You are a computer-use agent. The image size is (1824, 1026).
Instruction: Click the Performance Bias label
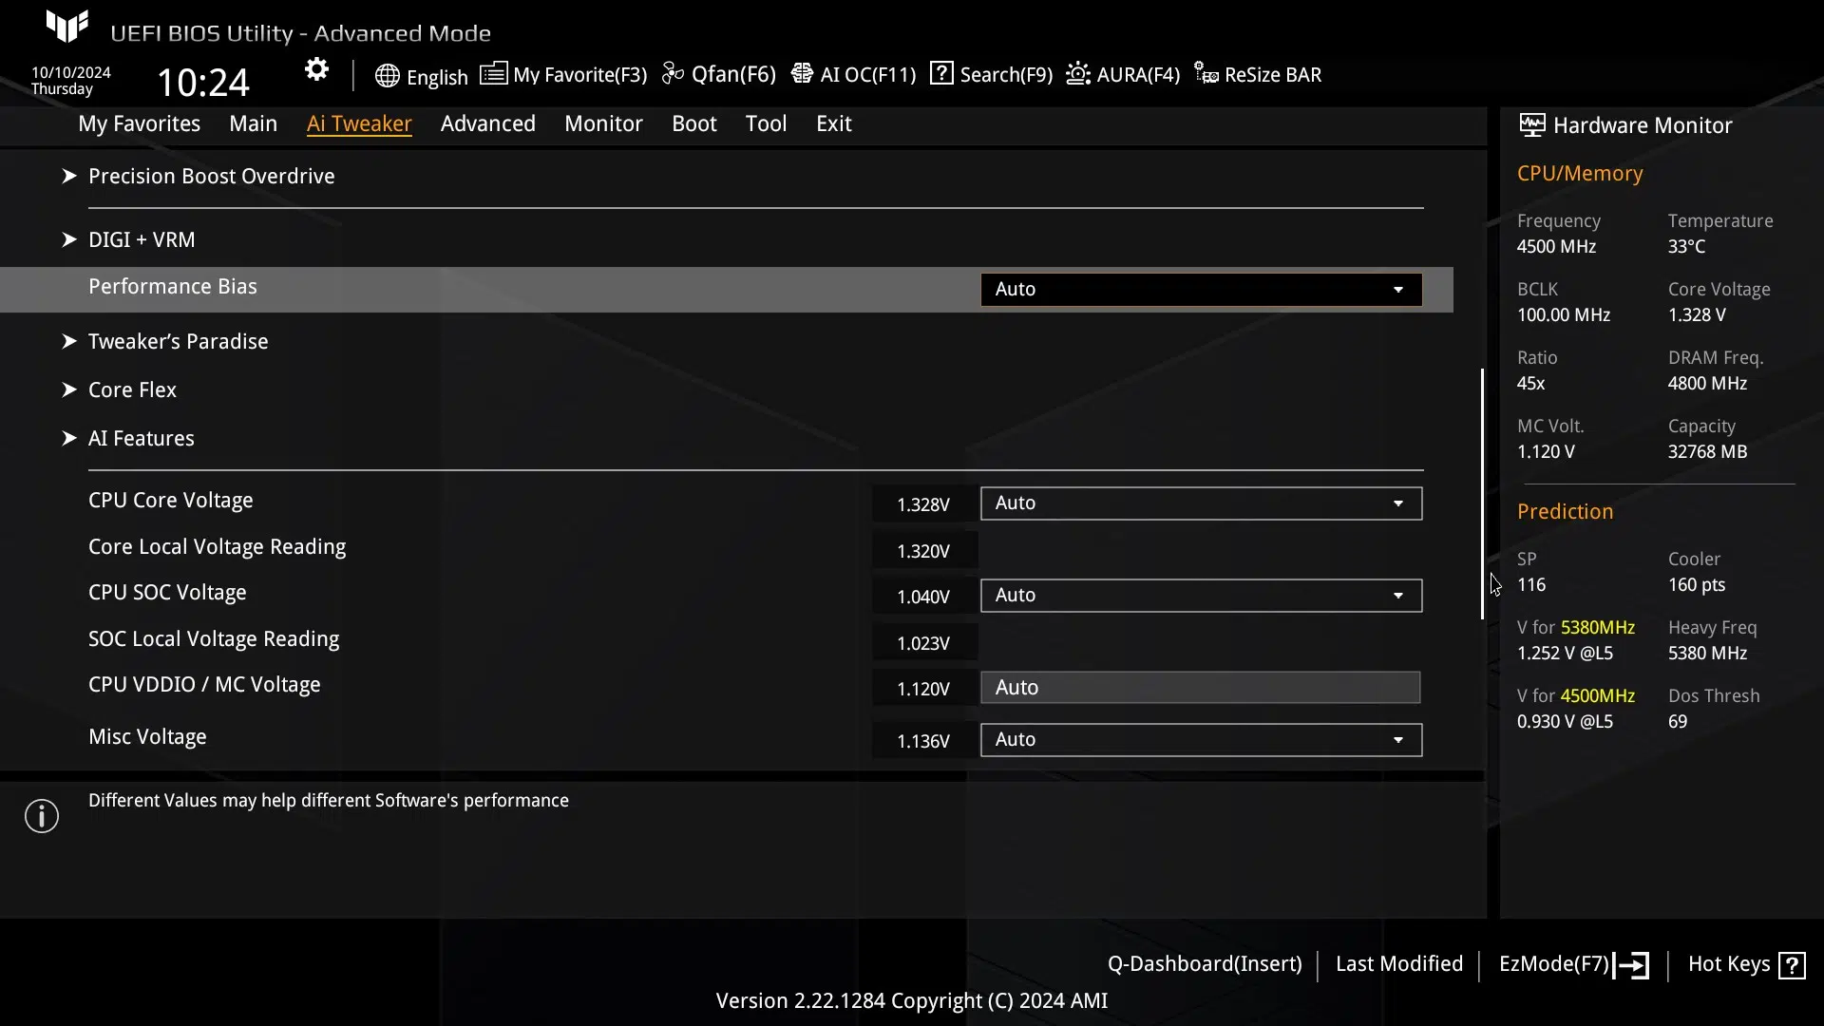coord(173,287)
